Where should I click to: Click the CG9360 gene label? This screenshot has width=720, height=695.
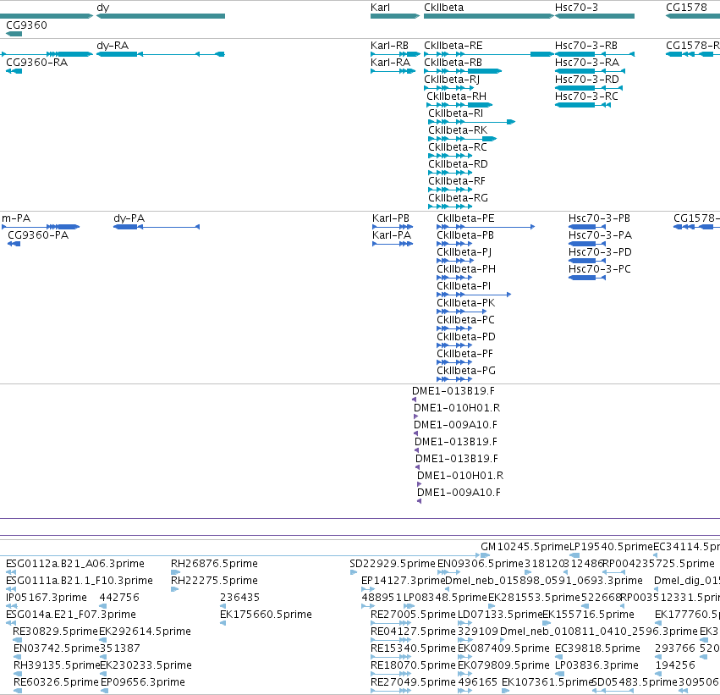coord(26,25)
